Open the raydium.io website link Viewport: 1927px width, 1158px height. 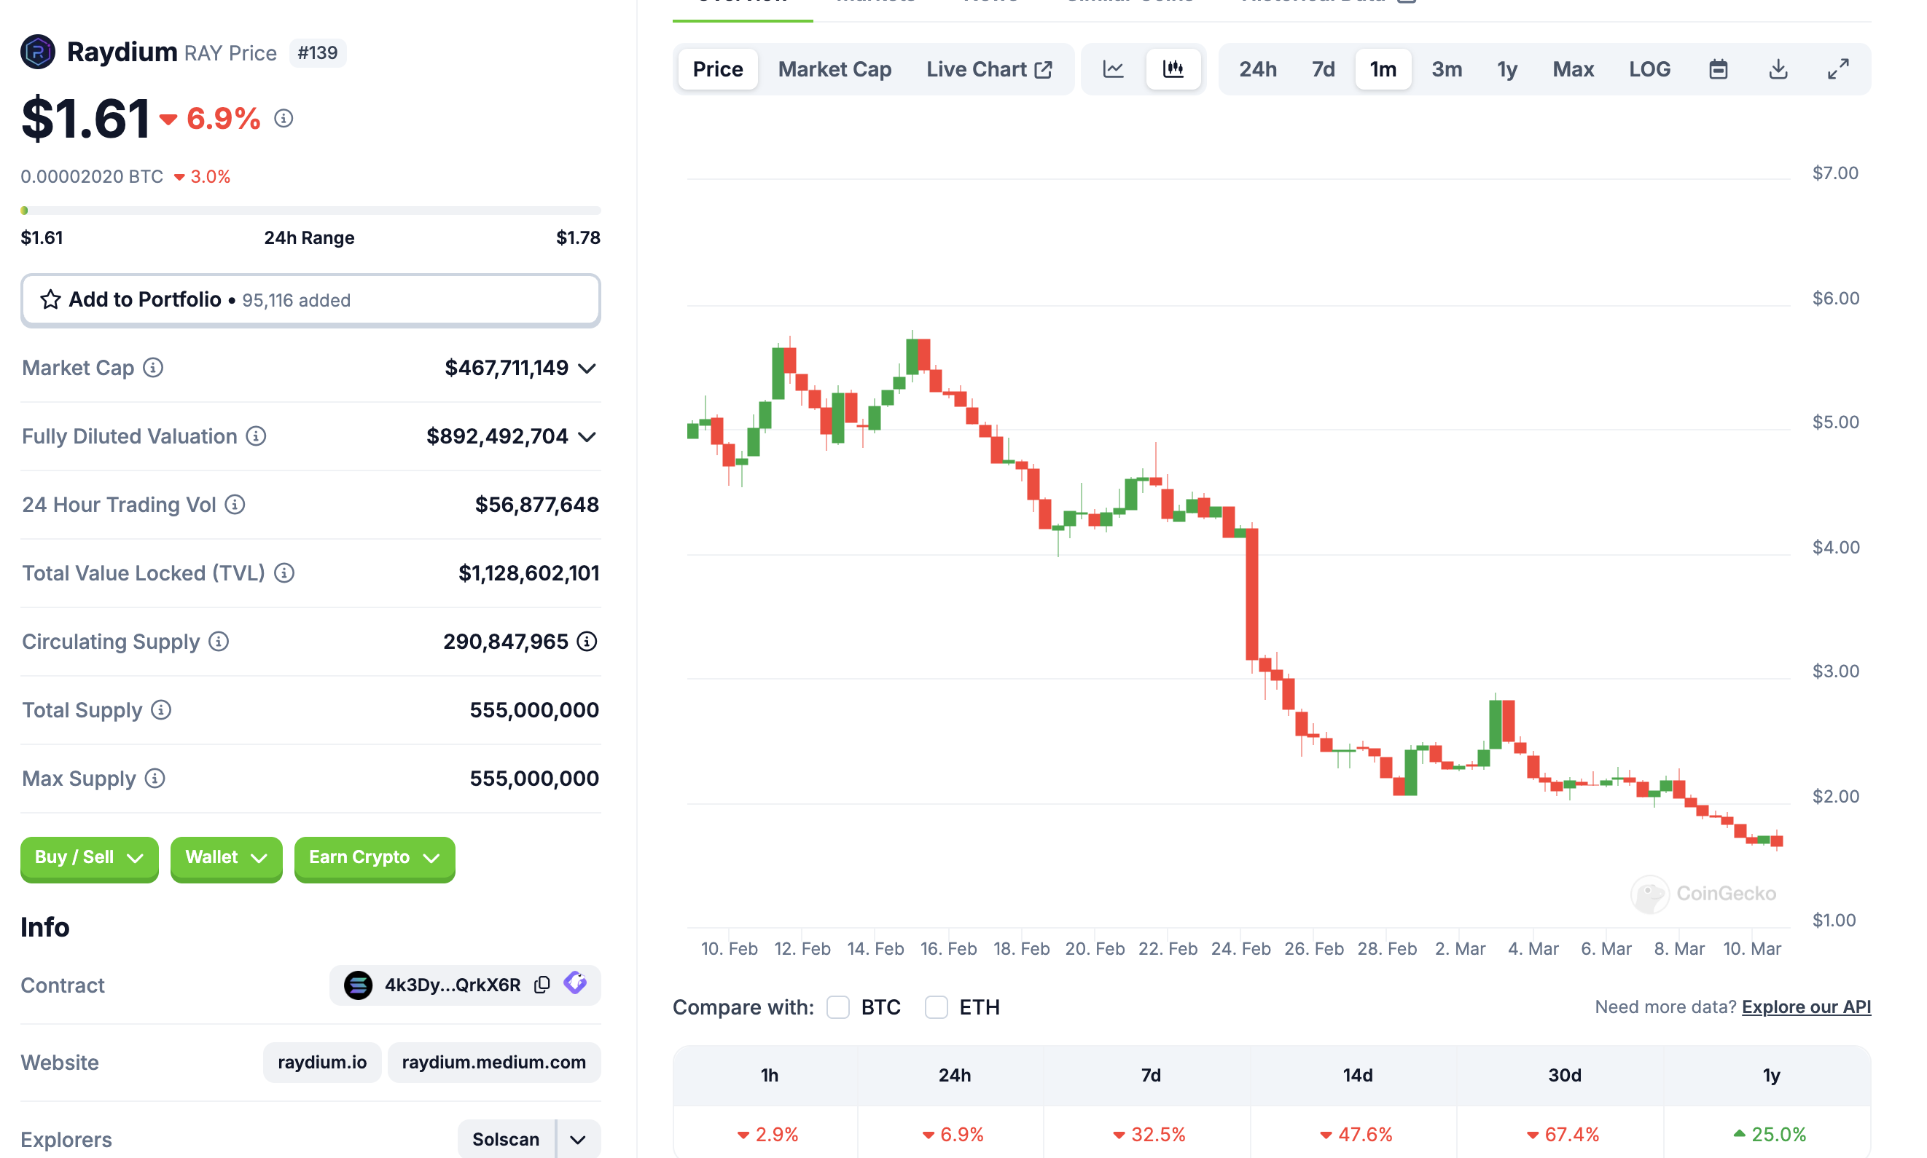pyautogui.click(x=321, y=1062)
